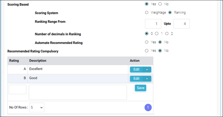The image size is (223, 117).
Task: Select No for Scoring Based
Action: [x=160, y=4]
